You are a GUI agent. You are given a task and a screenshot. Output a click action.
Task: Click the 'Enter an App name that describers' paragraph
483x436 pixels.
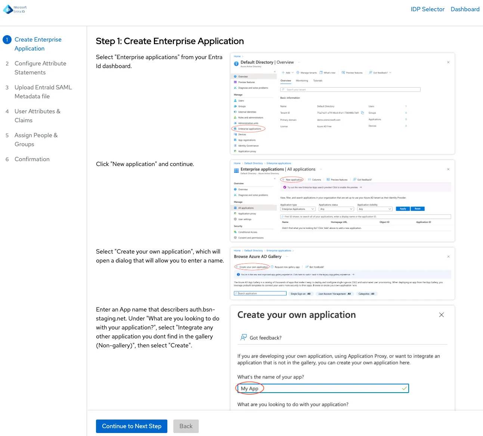pos(158,328)
